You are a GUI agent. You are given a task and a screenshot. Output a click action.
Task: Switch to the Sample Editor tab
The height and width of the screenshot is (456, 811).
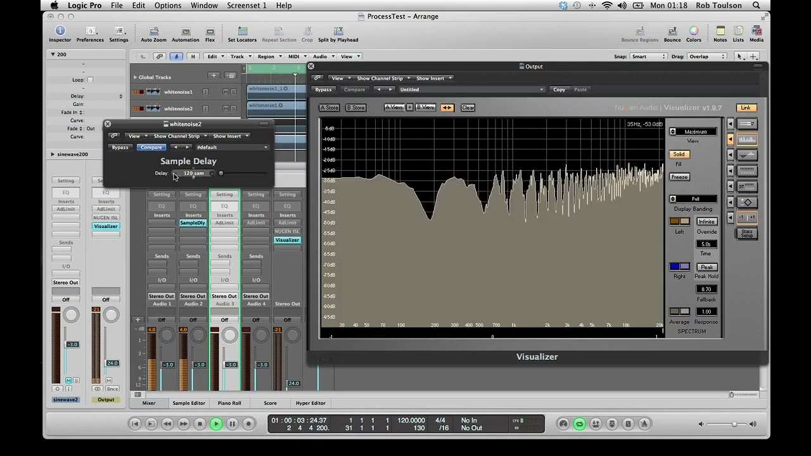coord(189,403)
